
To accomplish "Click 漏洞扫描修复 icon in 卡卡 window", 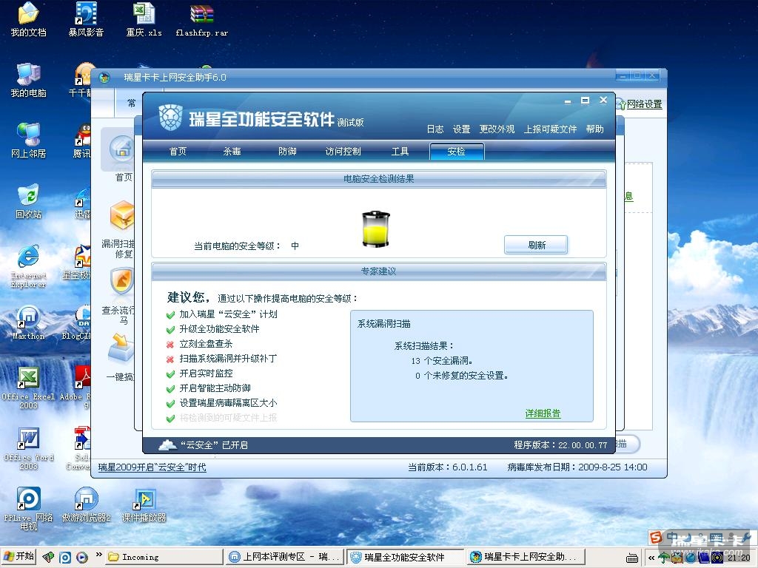I will click(121, 216).
